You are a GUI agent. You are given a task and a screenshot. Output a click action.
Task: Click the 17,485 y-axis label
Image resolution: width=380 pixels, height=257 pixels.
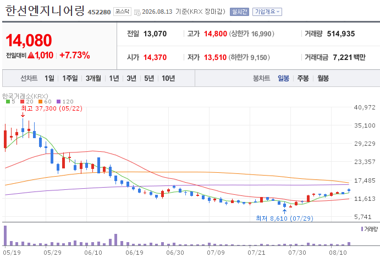(x=365, y=181)
